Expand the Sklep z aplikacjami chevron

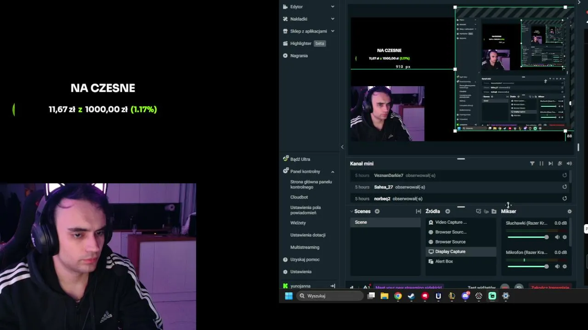click(x=333, y=31)
